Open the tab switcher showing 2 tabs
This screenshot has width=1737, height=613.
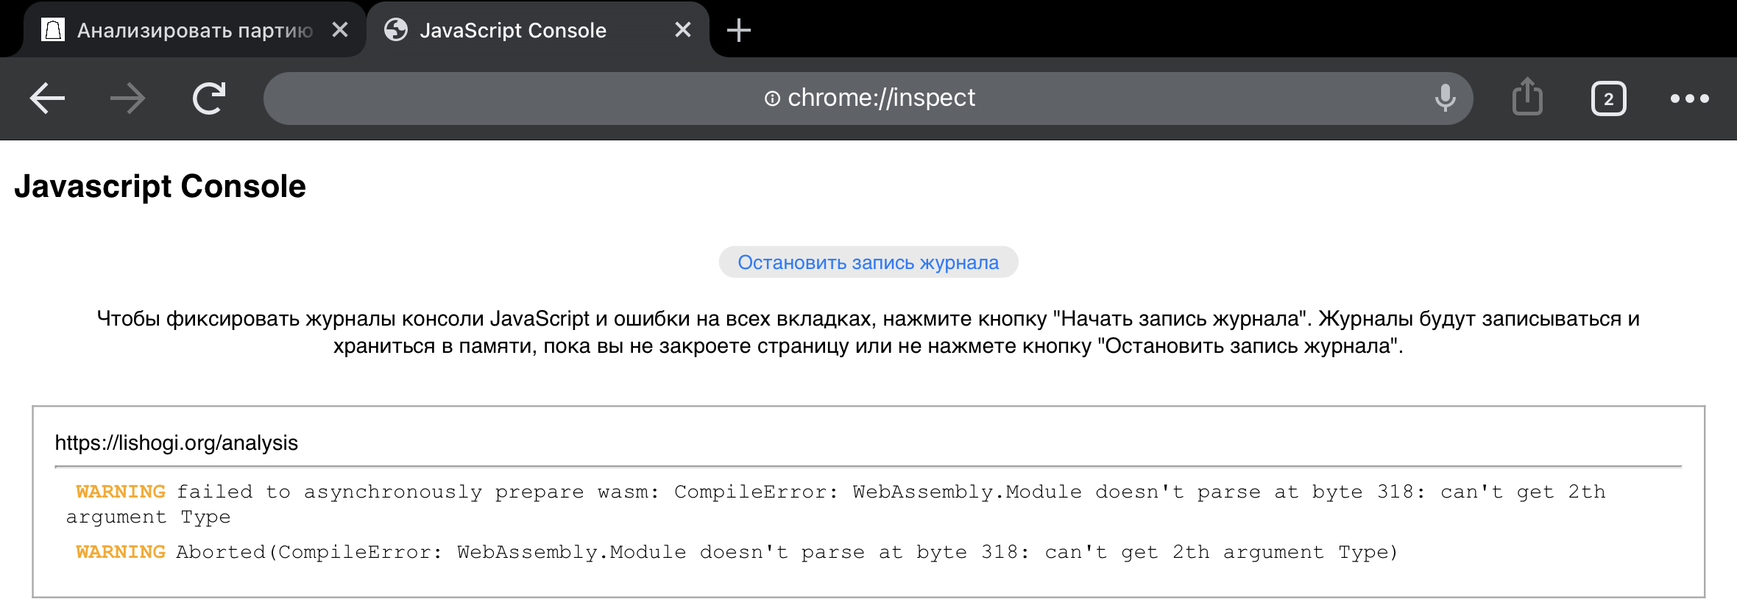tap(1608, 98)
